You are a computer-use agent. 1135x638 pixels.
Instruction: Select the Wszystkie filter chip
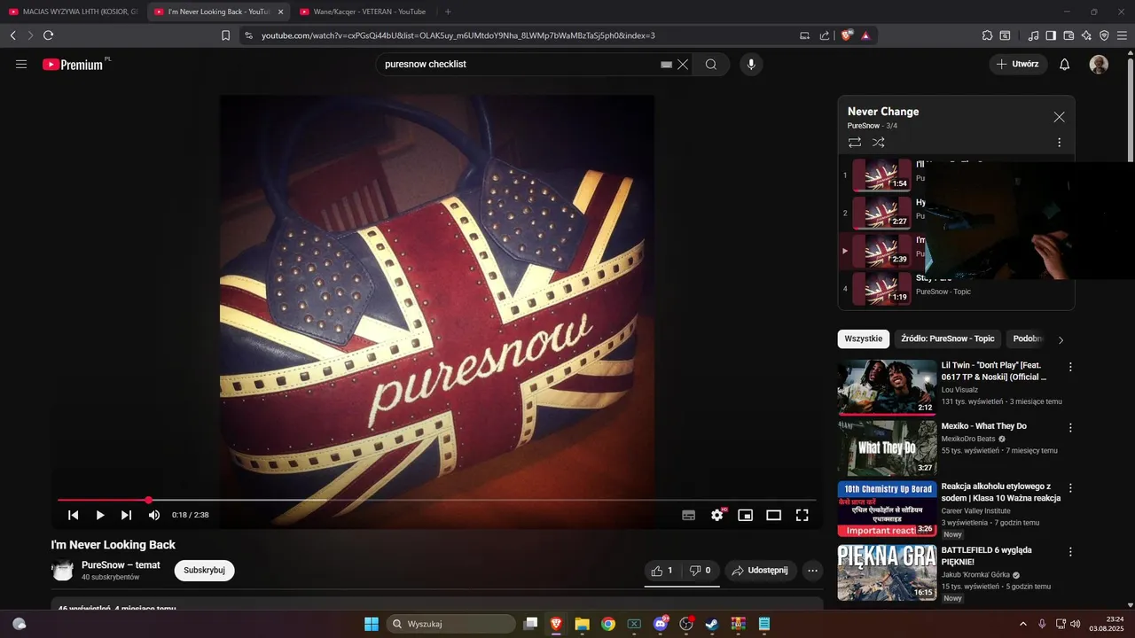[864, 338]
